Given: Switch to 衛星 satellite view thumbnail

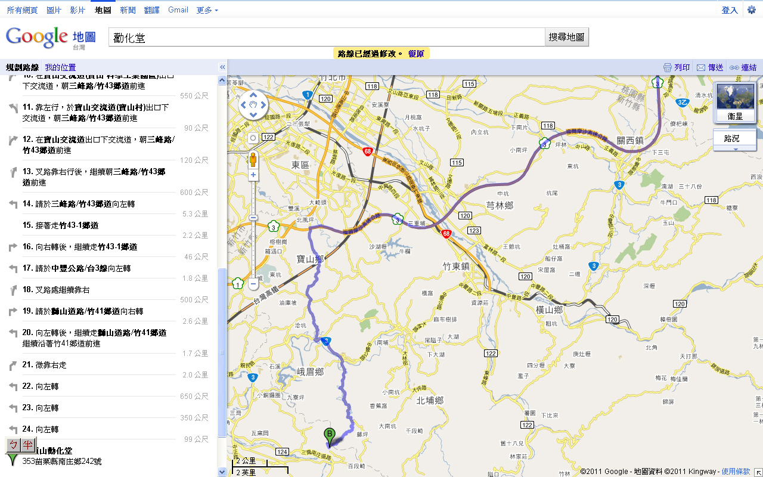Looking at the screenshot, I should pyautogui.click(x=735, y=102).
